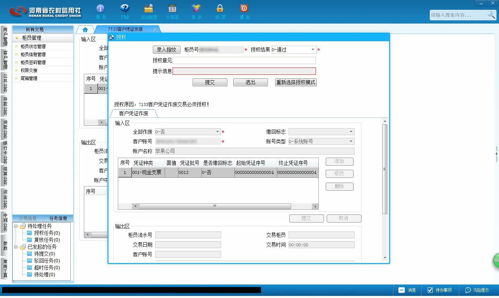
Task: Click the 删除 button
Action: tap(340, 186)
